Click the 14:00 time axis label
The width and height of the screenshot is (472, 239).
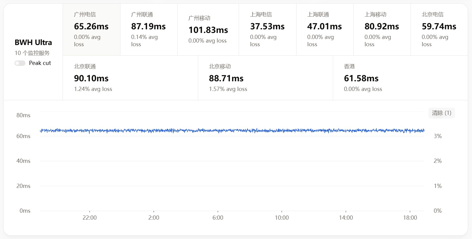pyautogui.click(x=346, y=218)
